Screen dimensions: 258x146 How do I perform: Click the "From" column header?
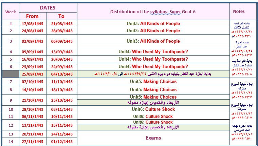pyautogui.click(x=33, y=16)
